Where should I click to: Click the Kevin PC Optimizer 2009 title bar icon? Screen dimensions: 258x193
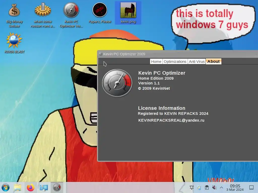tap(101, 54)
